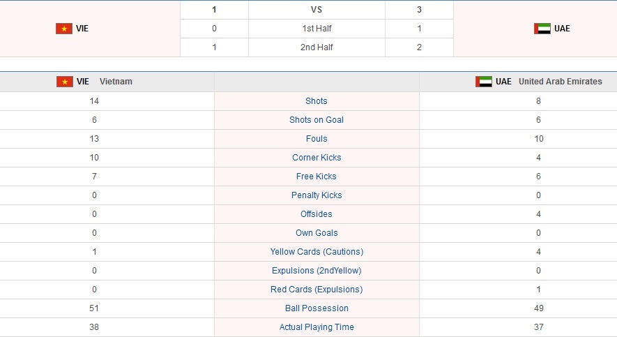
Task: Open the Actual Playing Time link
Action: (317, 327)
